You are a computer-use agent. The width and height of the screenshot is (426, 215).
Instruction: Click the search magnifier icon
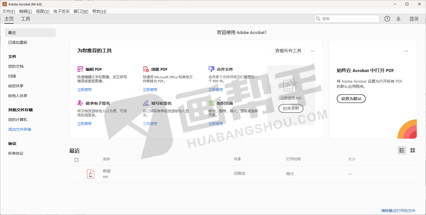(x=318, y=19)
